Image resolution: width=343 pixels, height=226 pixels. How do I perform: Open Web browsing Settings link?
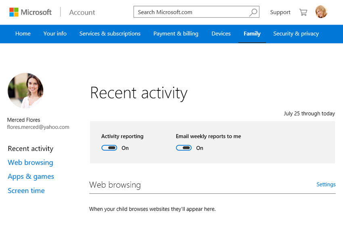[326, 184]
